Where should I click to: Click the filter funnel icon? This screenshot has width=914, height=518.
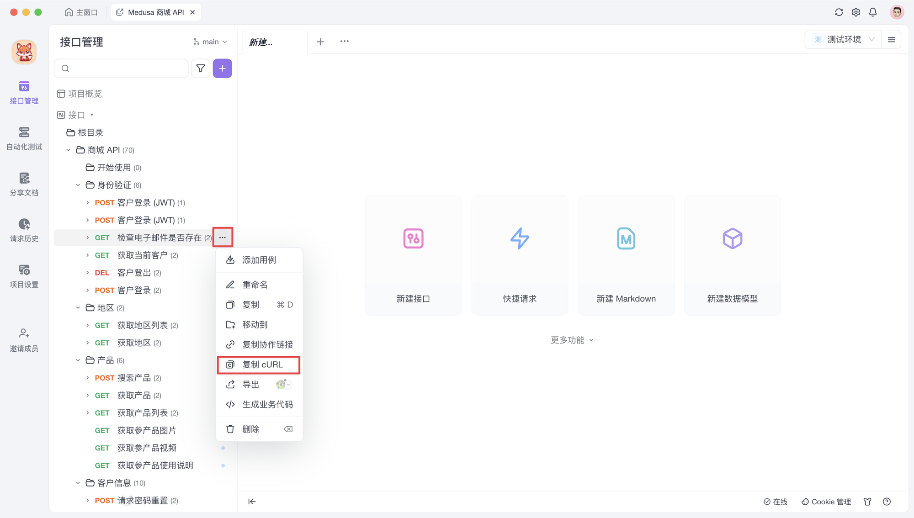(201, 69)
